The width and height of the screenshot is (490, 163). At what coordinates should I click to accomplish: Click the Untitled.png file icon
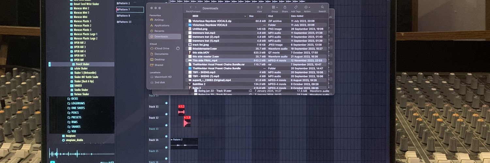point(190,29)
